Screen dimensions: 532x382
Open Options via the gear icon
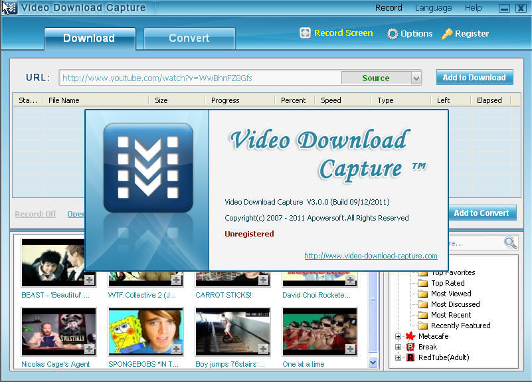click(393, 34)
